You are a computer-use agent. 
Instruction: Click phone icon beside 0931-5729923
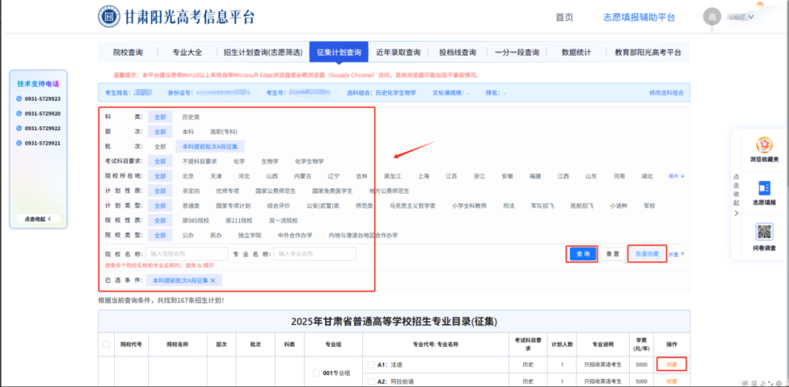point(19,99)
